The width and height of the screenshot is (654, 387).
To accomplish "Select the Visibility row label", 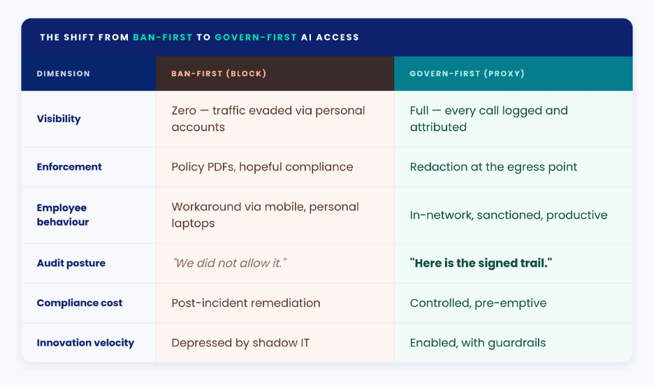I will coord(59,119).
